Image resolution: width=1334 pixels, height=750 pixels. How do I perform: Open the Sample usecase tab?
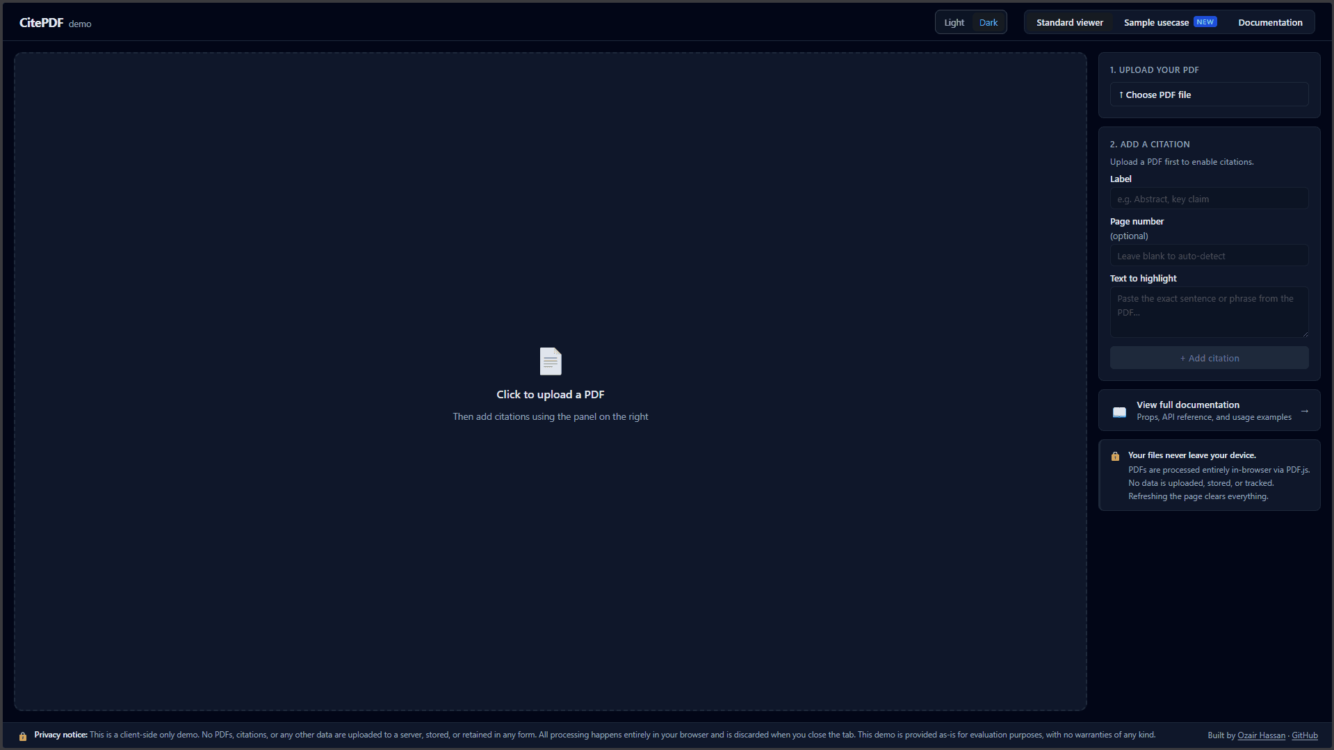coord(1155,22)
